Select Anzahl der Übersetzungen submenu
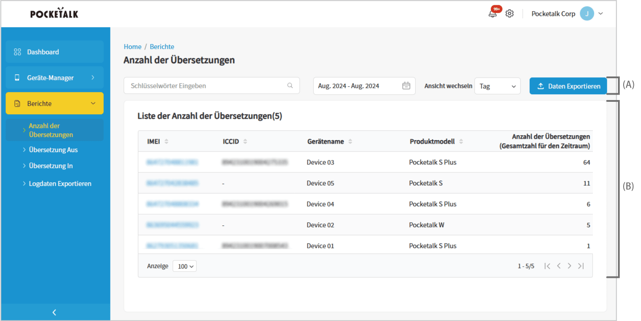641x321 pixels. pos(54,130)
